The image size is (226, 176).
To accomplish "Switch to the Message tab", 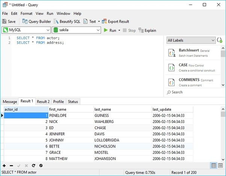I will (10, 102).
